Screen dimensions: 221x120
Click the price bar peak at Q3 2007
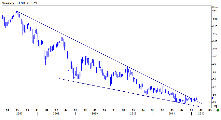pyautogui.click(x=17, y=11)
